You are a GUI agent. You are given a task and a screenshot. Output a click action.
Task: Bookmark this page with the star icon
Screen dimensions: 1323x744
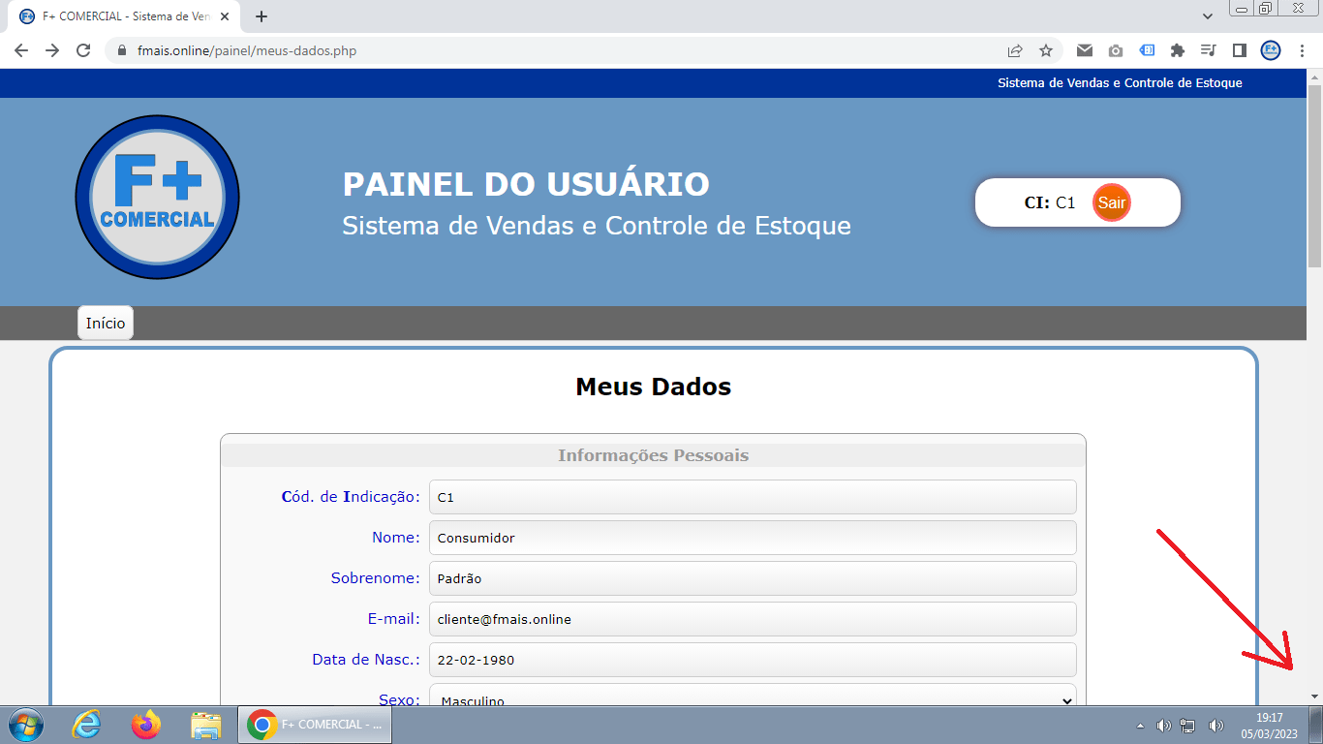click(1045, 49)
